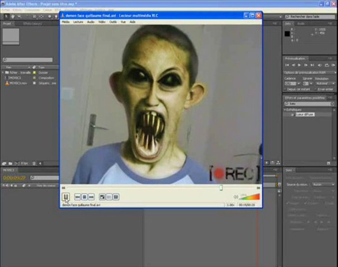338x267 pixels.
Task: Mute audio using the VLC speaker icon
Action: [236, 197]
